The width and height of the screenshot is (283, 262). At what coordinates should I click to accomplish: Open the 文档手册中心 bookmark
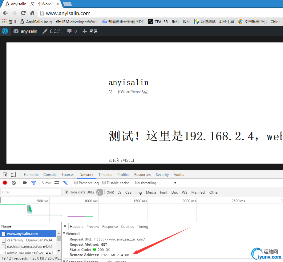click(259, 22)
